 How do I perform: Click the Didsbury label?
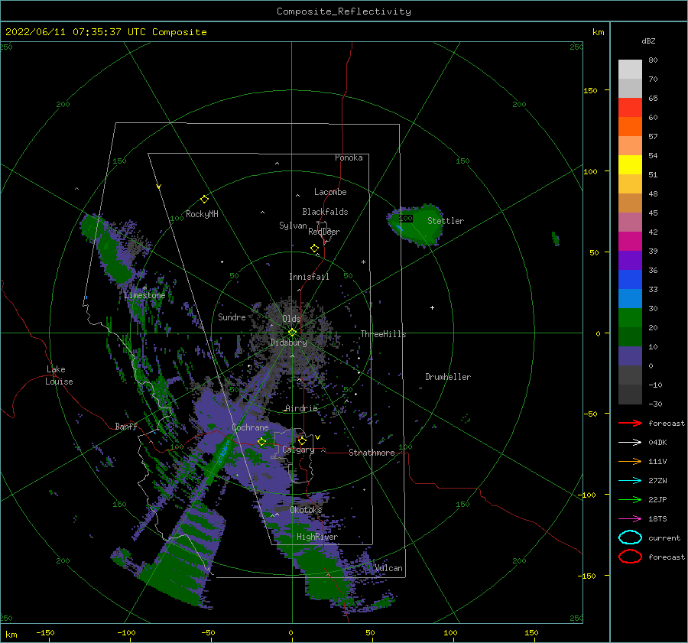pyautogui.click(x=288, y=343)
